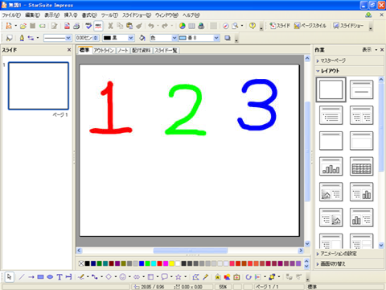The image size is (386, 290).
Task: Click the ページスタイル button
Action: (310, 26)
